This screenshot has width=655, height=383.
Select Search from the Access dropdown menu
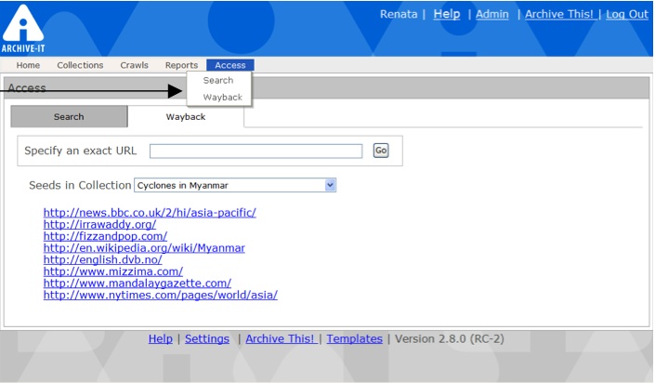click(x=218, y=81)
